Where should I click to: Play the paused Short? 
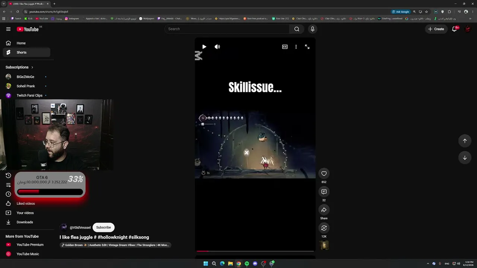point(204,47)
